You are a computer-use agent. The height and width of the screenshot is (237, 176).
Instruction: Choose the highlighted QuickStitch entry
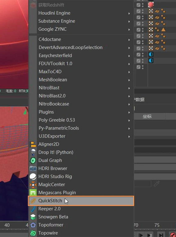pos(81,201)
